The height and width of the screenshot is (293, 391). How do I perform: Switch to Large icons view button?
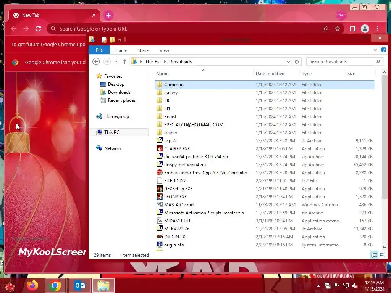(382, 255)
